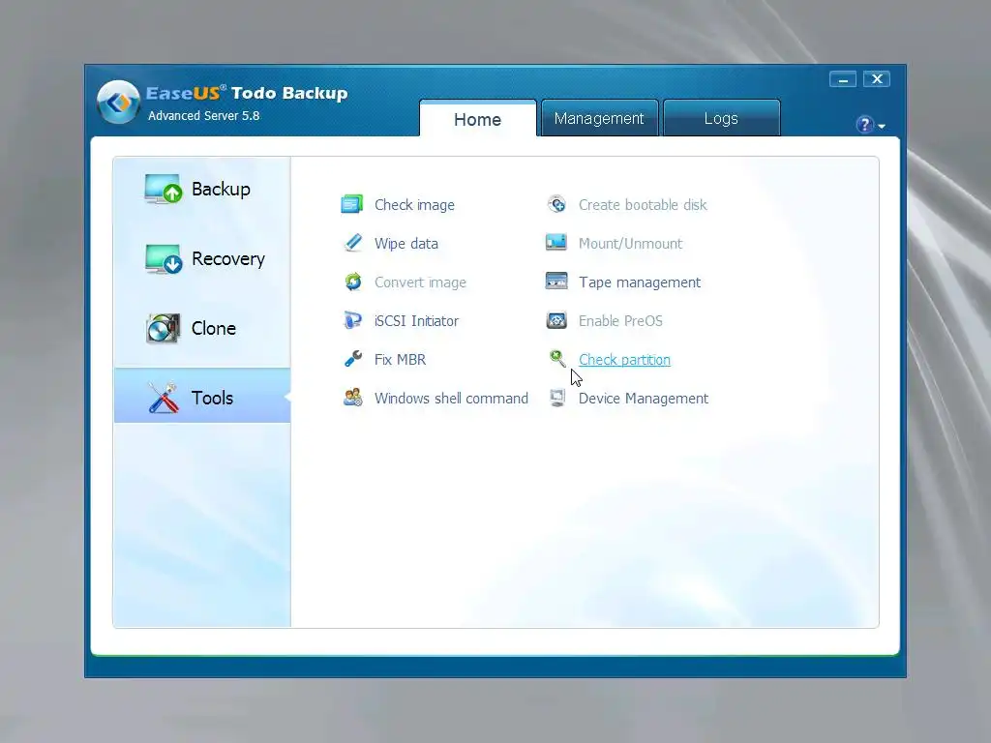Open the Logs tab
This screenshot has width=991, height=743.
point(721,118)
